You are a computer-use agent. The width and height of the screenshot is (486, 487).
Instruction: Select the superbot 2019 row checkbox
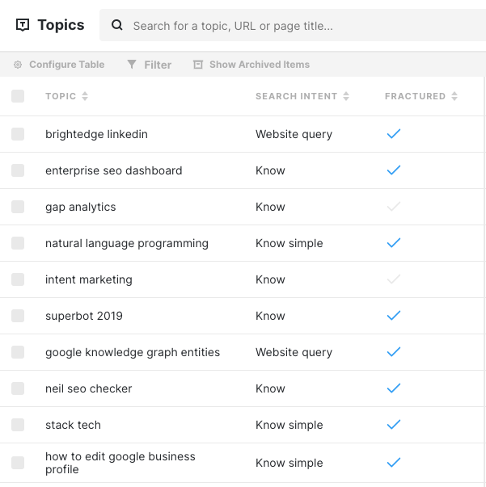pyautogui.click(x=18, y=316)
